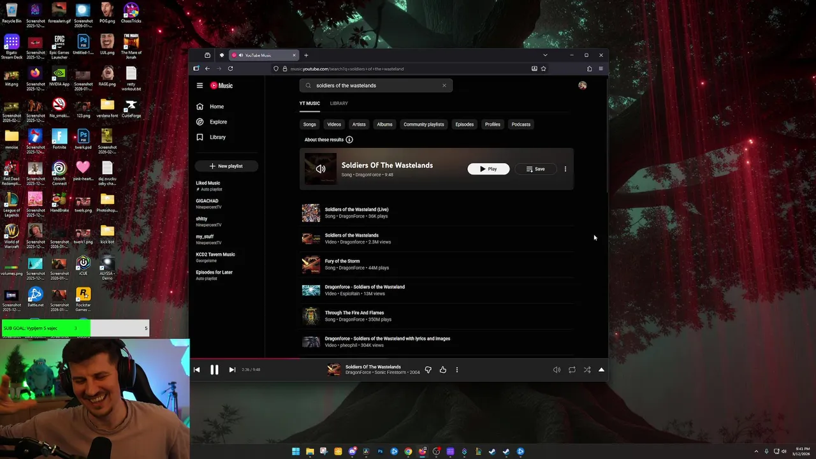Open the browser extensions icon
The height and width of the screenshot is (459, 816).
click(589, 69)
